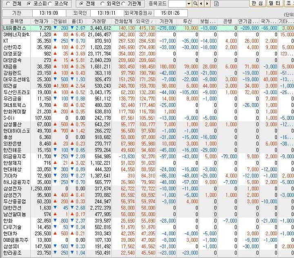This screenshot has height=258, width=294.
Task: Select the 삼성SDI row
Action: 148,247
